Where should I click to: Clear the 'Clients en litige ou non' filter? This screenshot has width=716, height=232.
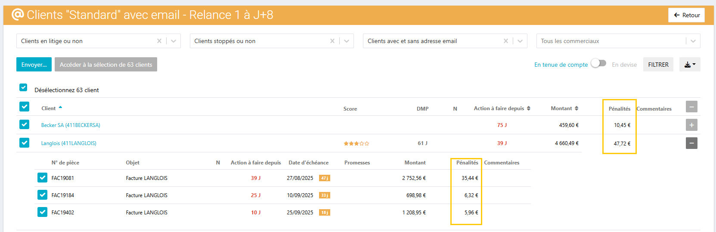pos(159,41)
